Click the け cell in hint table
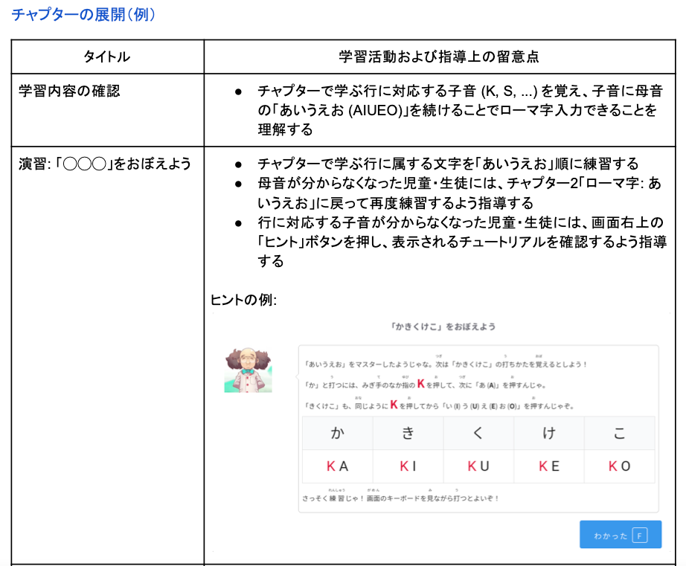 tap(549, 433)
